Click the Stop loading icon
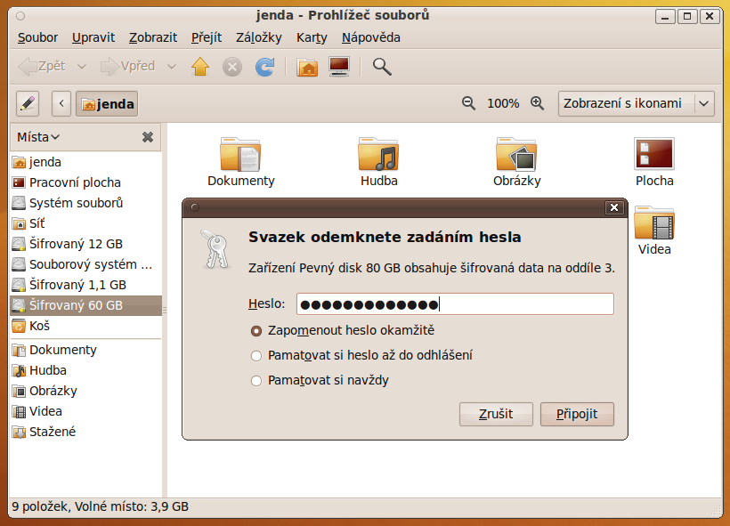This screenshot has height=526, width=730. tap(231, 67)
